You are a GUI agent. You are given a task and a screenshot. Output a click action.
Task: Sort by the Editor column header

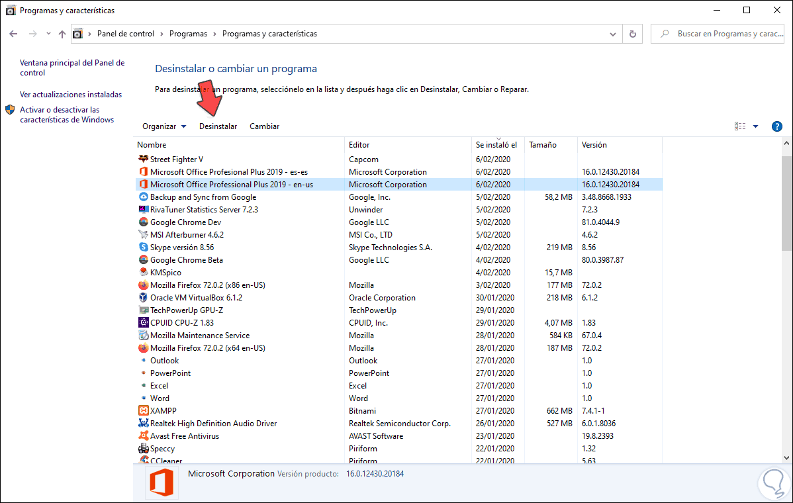click(408, 144)
